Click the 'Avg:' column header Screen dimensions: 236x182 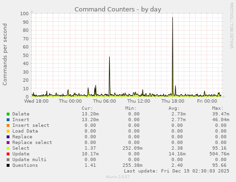coord(174,108)
